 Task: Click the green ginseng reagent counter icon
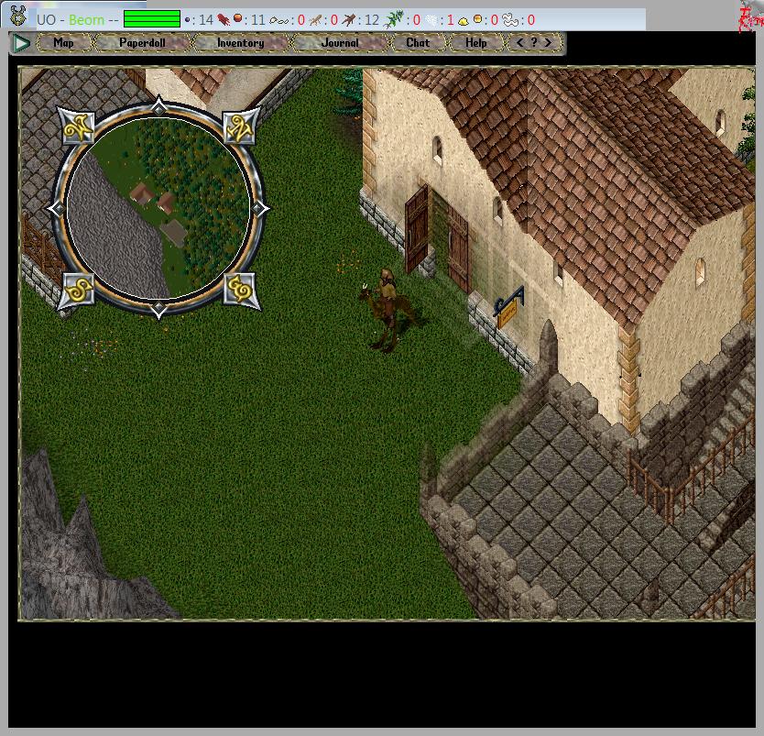pyautogui.click(x=394, y=19)
